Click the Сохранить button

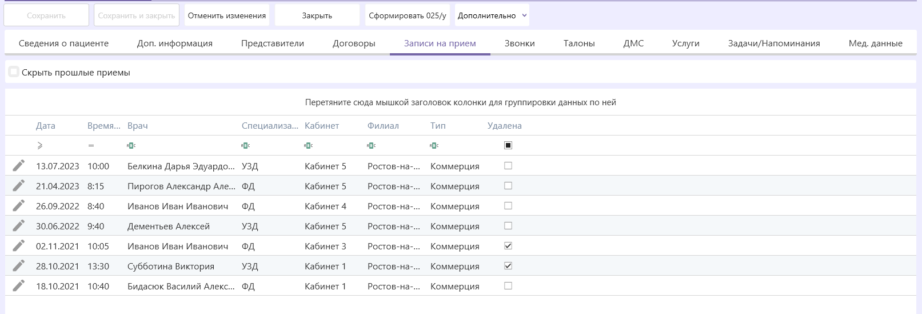(46, 15)
